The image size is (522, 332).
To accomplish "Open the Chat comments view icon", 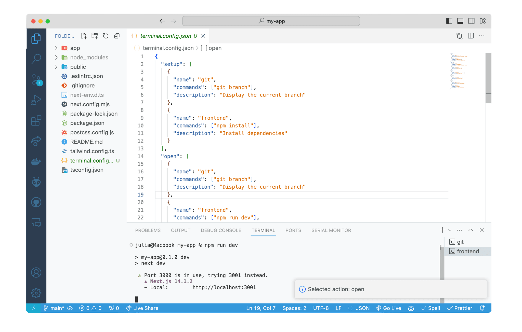I will pyautogui.click(x=36, y=223).
